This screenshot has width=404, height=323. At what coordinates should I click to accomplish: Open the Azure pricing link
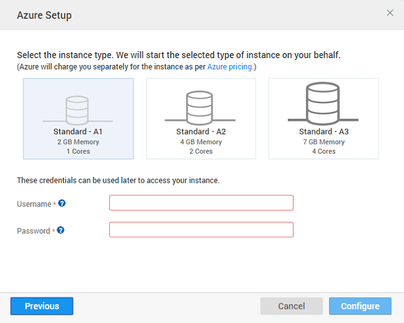click(230, 66)
